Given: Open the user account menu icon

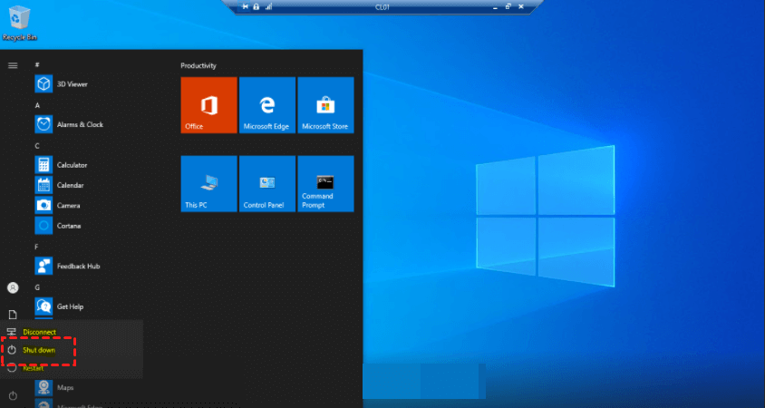Looking at the screenshot, I should point(13,287).
